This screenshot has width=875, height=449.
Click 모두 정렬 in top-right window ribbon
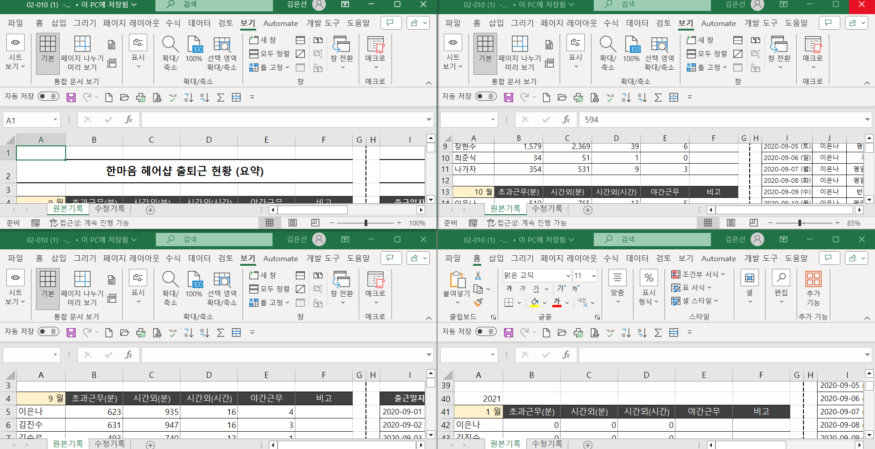tap(706, 54)
